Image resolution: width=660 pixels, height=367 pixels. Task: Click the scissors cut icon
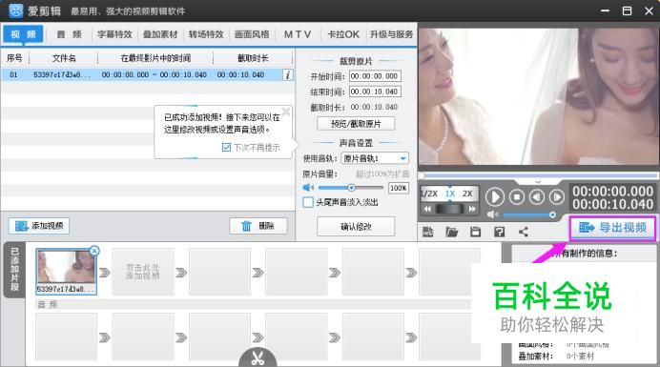258,358
